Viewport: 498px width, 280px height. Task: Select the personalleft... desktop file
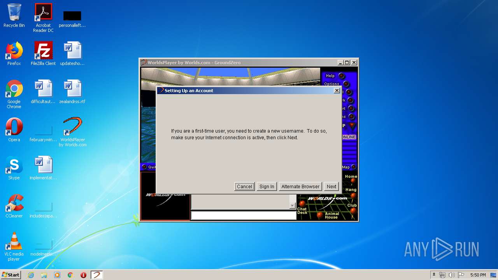[x=72, y=18]
